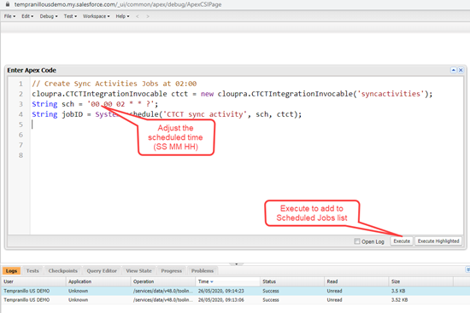
Task: Click Success status of the 09:13:06 log
Action: coord(271,300)
